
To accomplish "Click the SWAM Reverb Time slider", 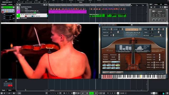I will tap(118, 32).
